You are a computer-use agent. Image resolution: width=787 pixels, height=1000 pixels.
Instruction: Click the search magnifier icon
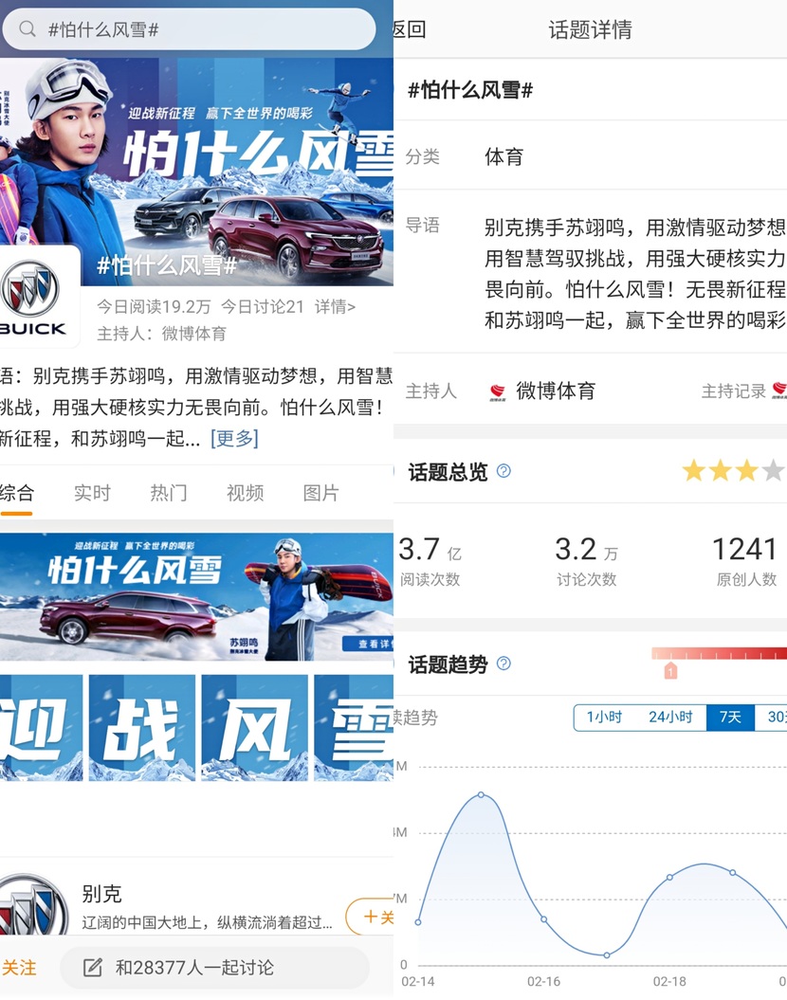click(27, 28)
